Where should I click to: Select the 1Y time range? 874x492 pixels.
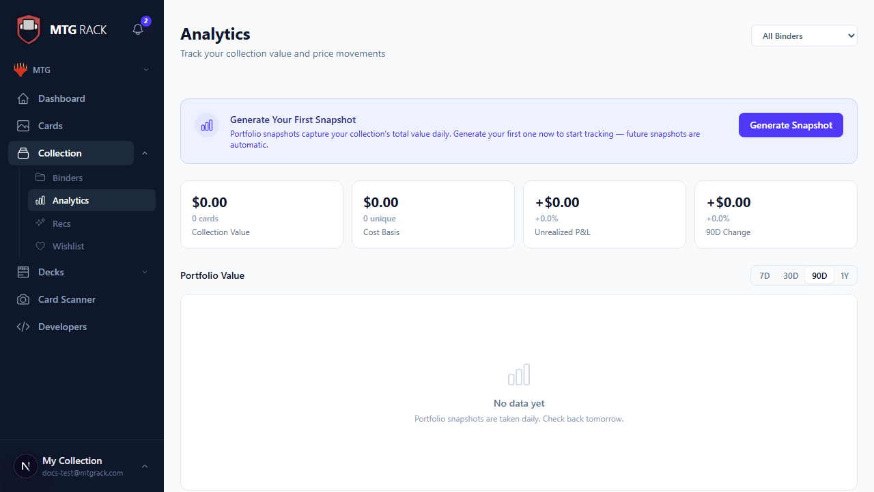coord(845,275)
